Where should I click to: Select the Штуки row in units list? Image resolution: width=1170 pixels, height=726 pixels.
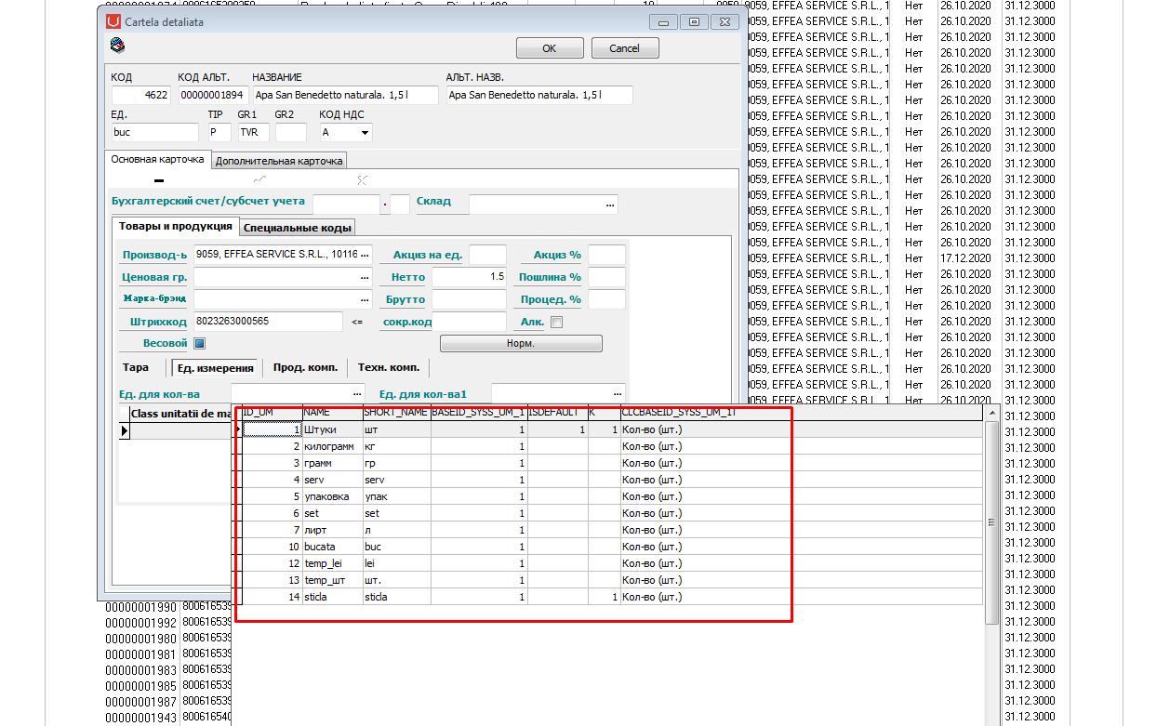pyautogui.click(x=612, y=429)
